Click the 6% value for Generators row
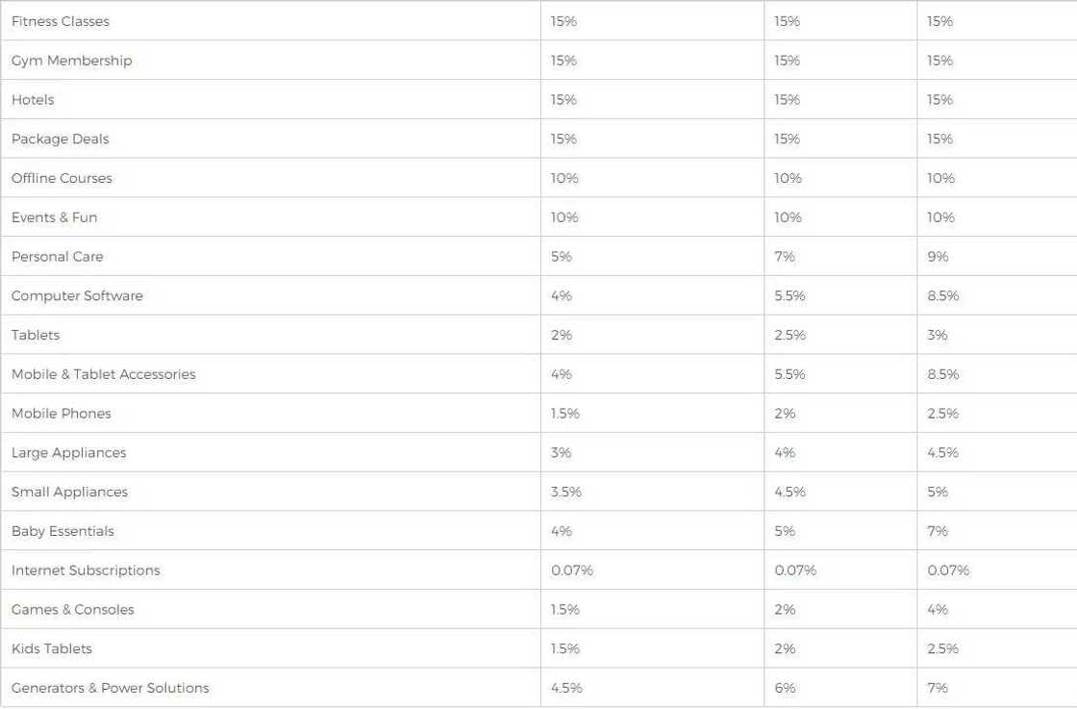The width and height of the screenshot is (1077, 709). click(x=785, y=688)
